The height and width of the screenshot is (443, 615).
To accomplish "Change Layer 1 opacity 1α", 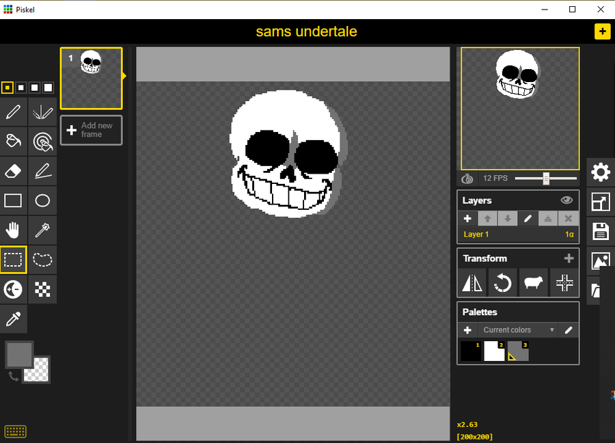I will tap(569, 234).
